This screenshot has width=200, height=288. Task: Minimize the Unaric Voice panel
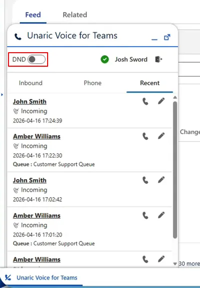tap(154, 39)
